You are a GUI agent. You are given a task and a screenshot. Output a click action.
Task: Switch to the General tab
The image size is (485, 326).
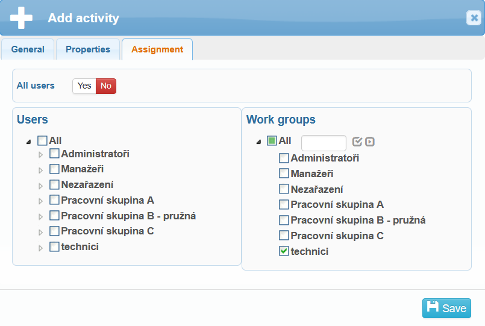click(28, 49)
